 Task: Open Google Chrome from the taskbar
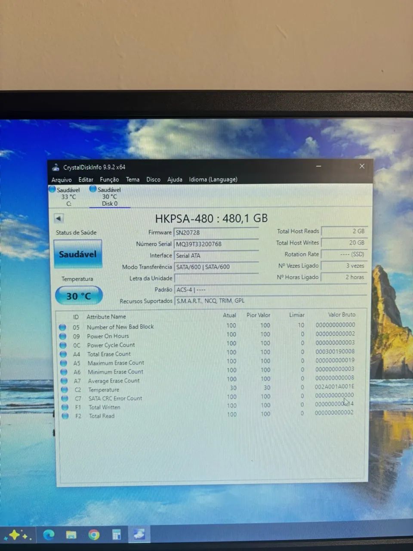pos(94,535)
